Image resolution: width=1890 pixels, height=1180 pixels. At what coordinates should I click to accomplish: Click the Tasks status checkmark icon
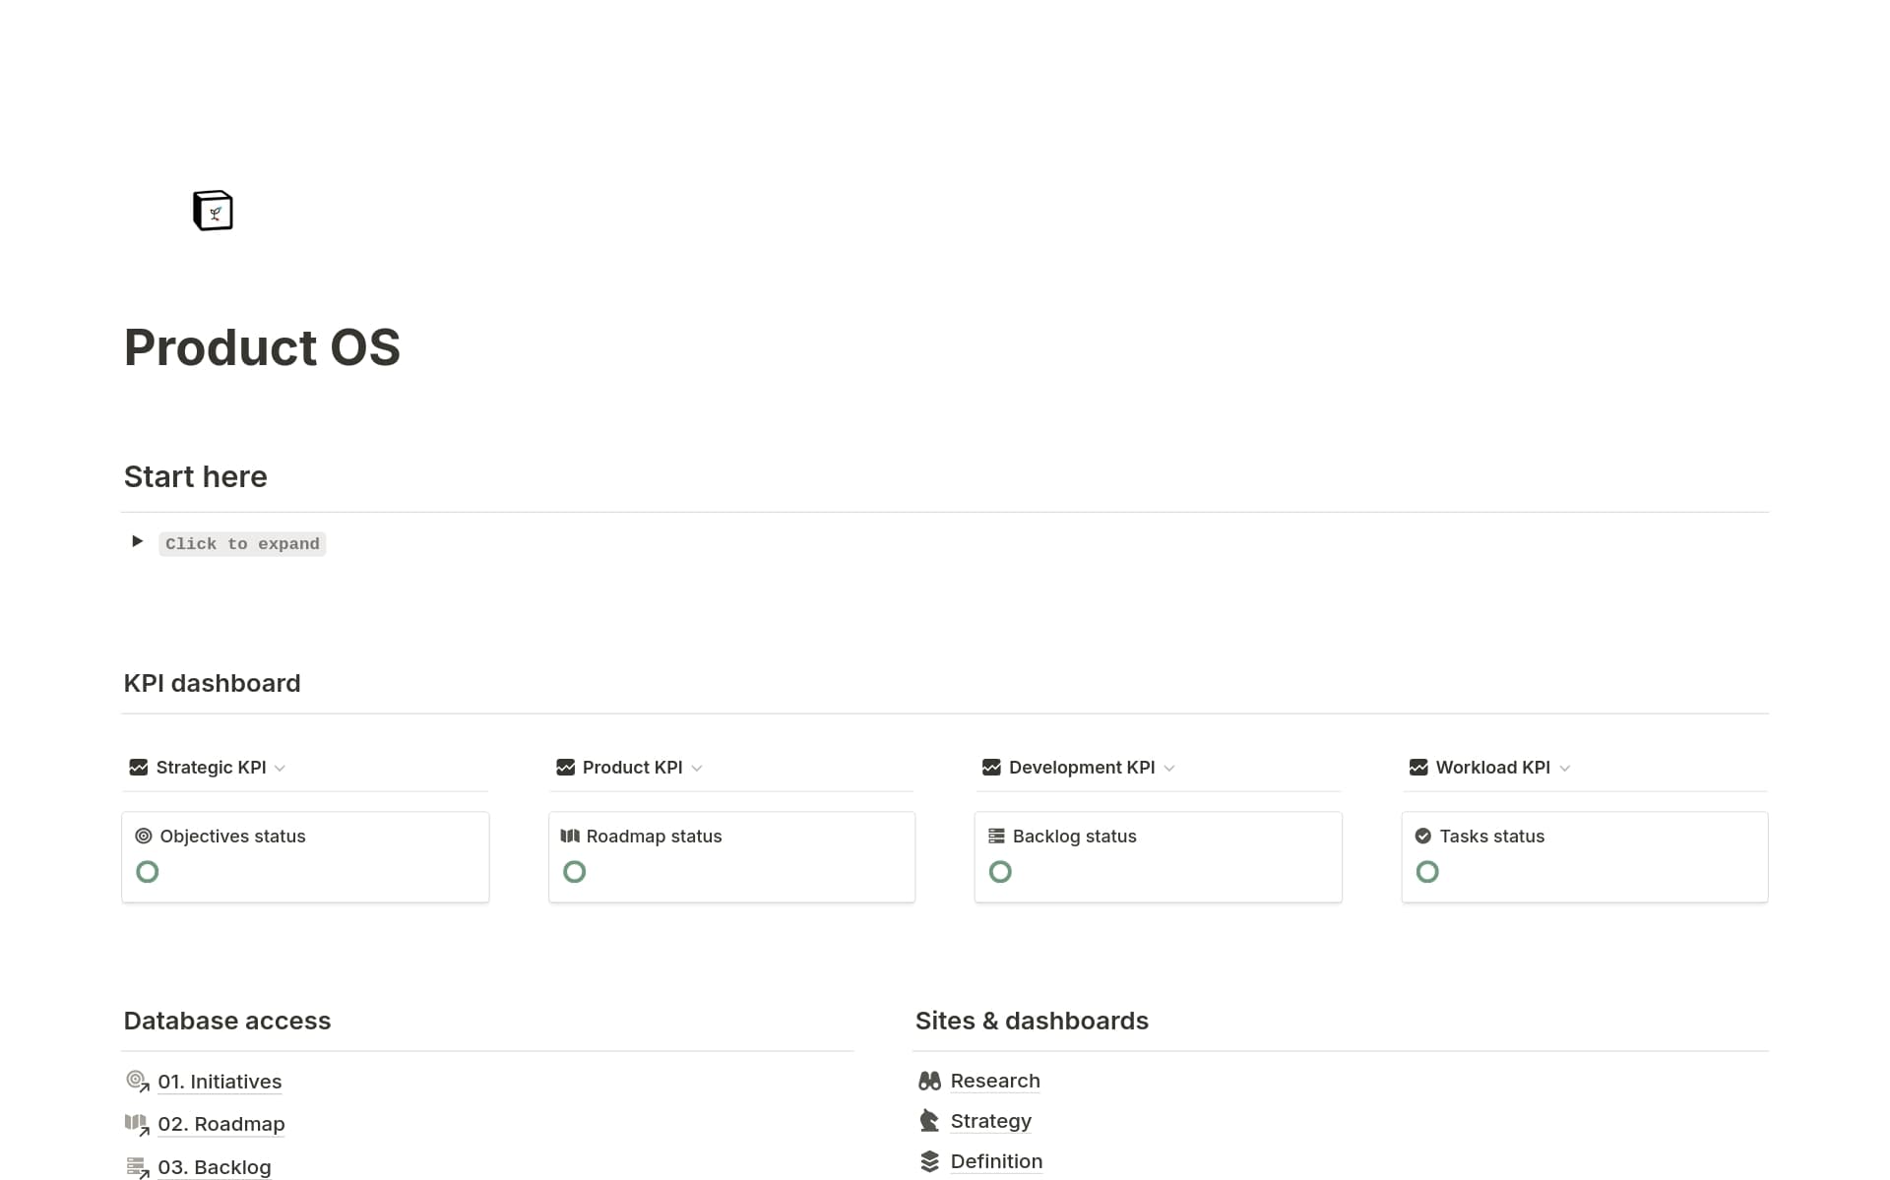tap(1423, 837)
